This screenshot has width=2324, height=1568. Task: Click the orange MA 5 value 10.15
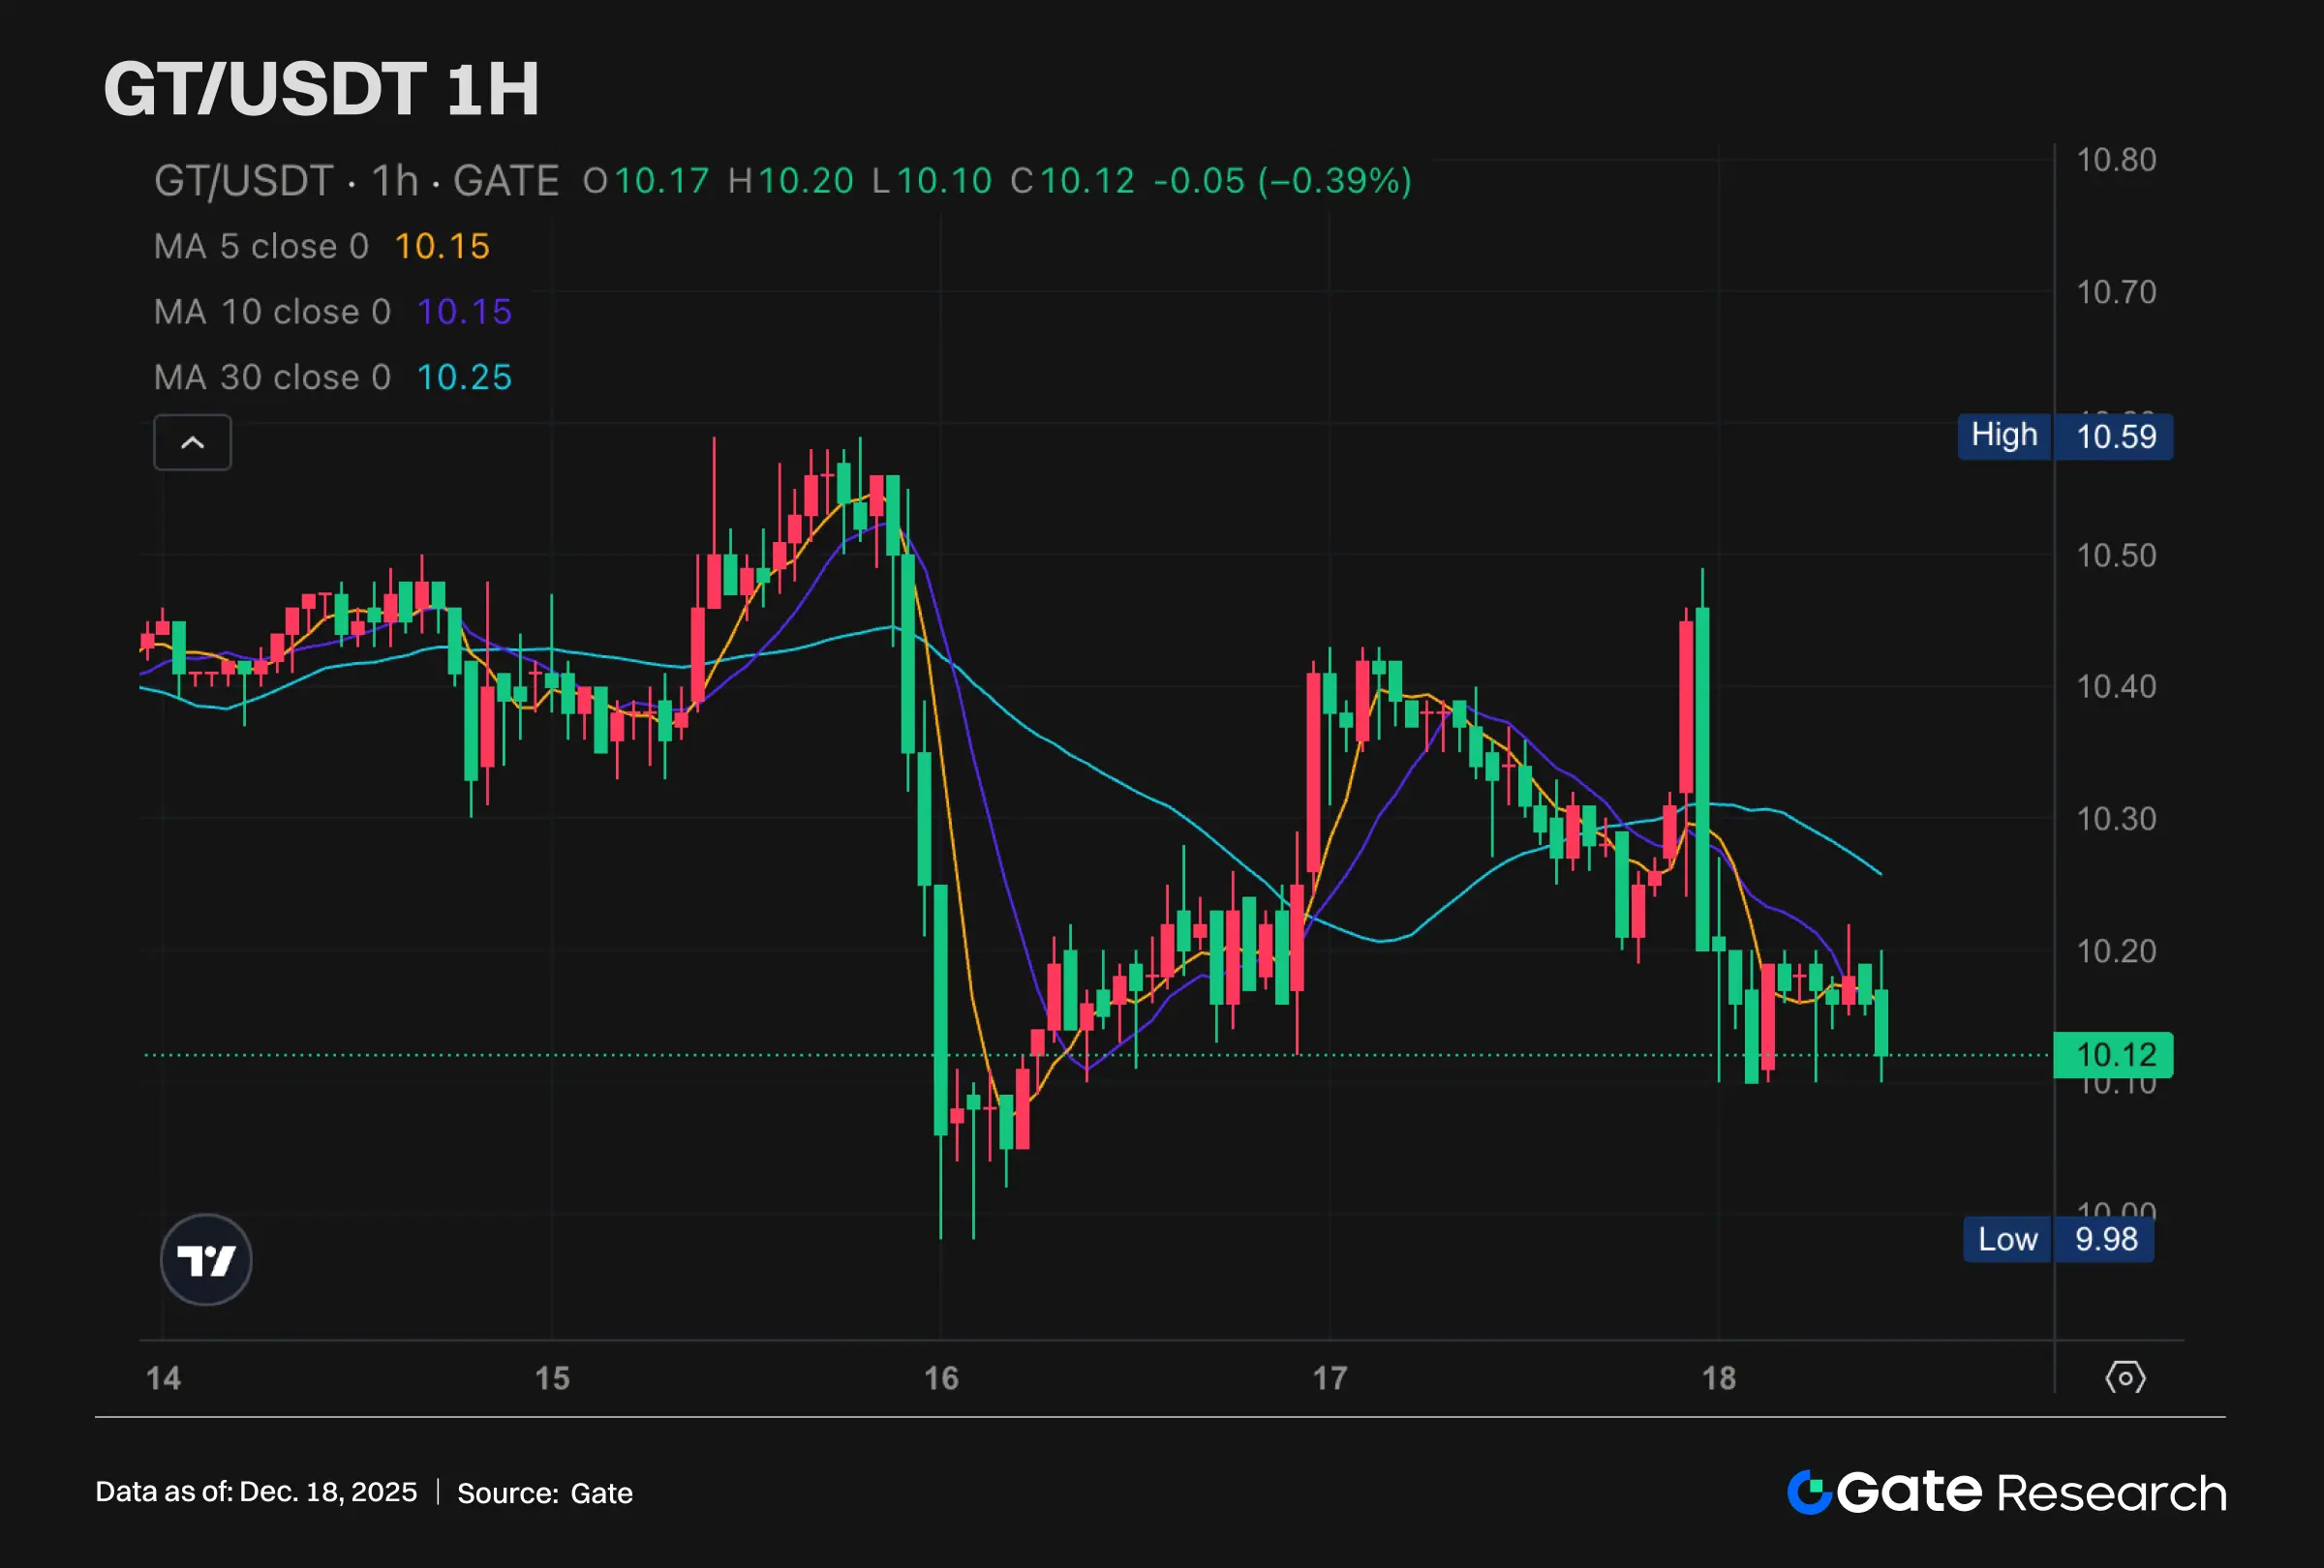(x=442, y=247)
